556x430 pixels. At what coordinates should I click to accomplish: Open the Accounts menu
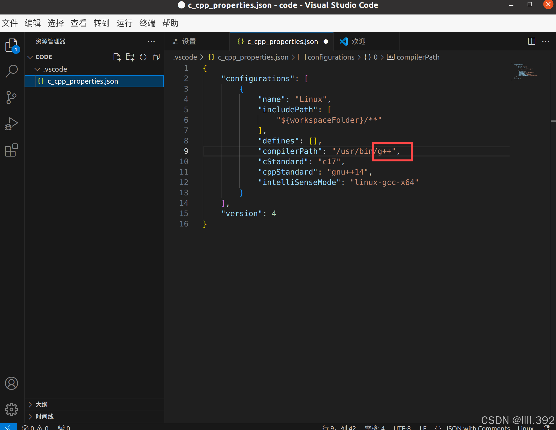[x=11, y=383]
